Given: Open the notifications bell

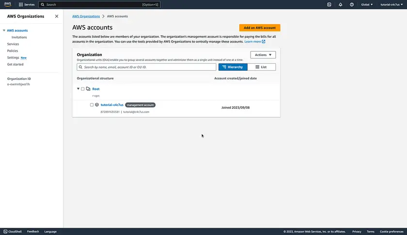Looking at the screenshot, I should (x=340, y=4).
